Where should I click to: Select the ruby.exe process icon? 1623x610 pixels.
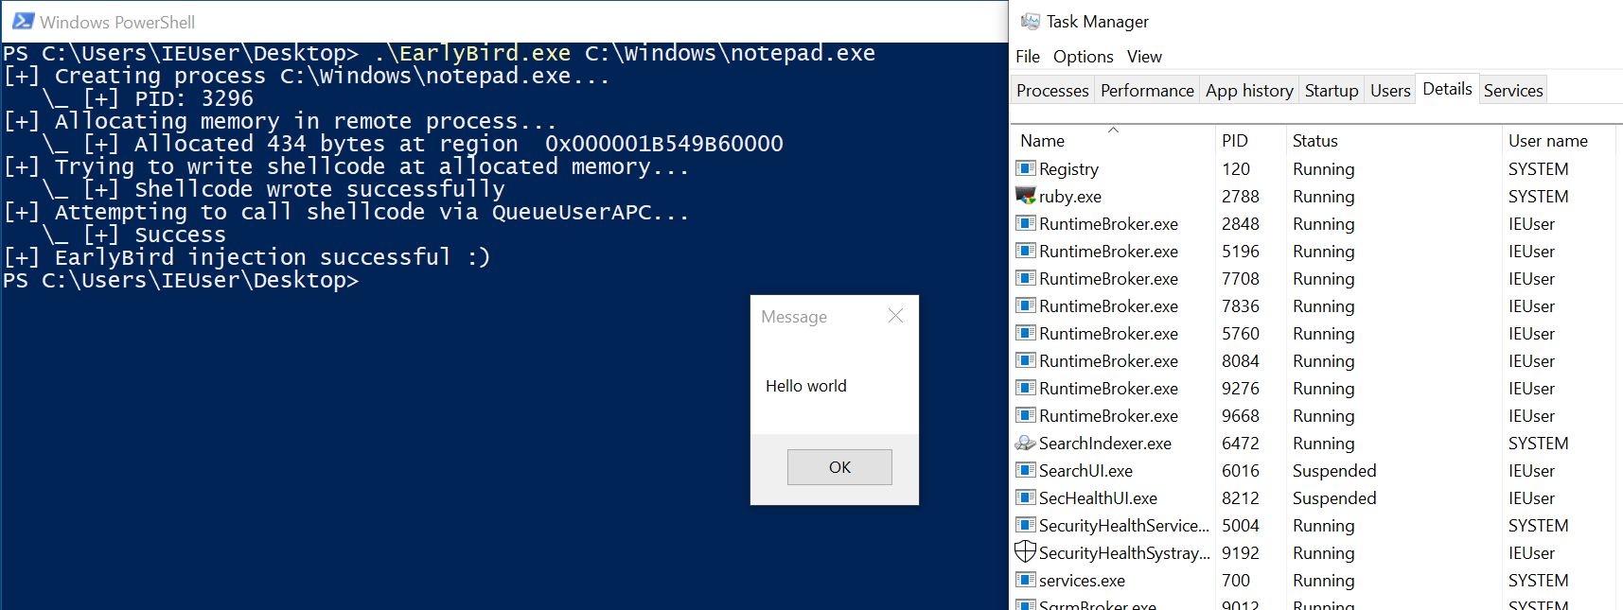tap(1025, 196)
